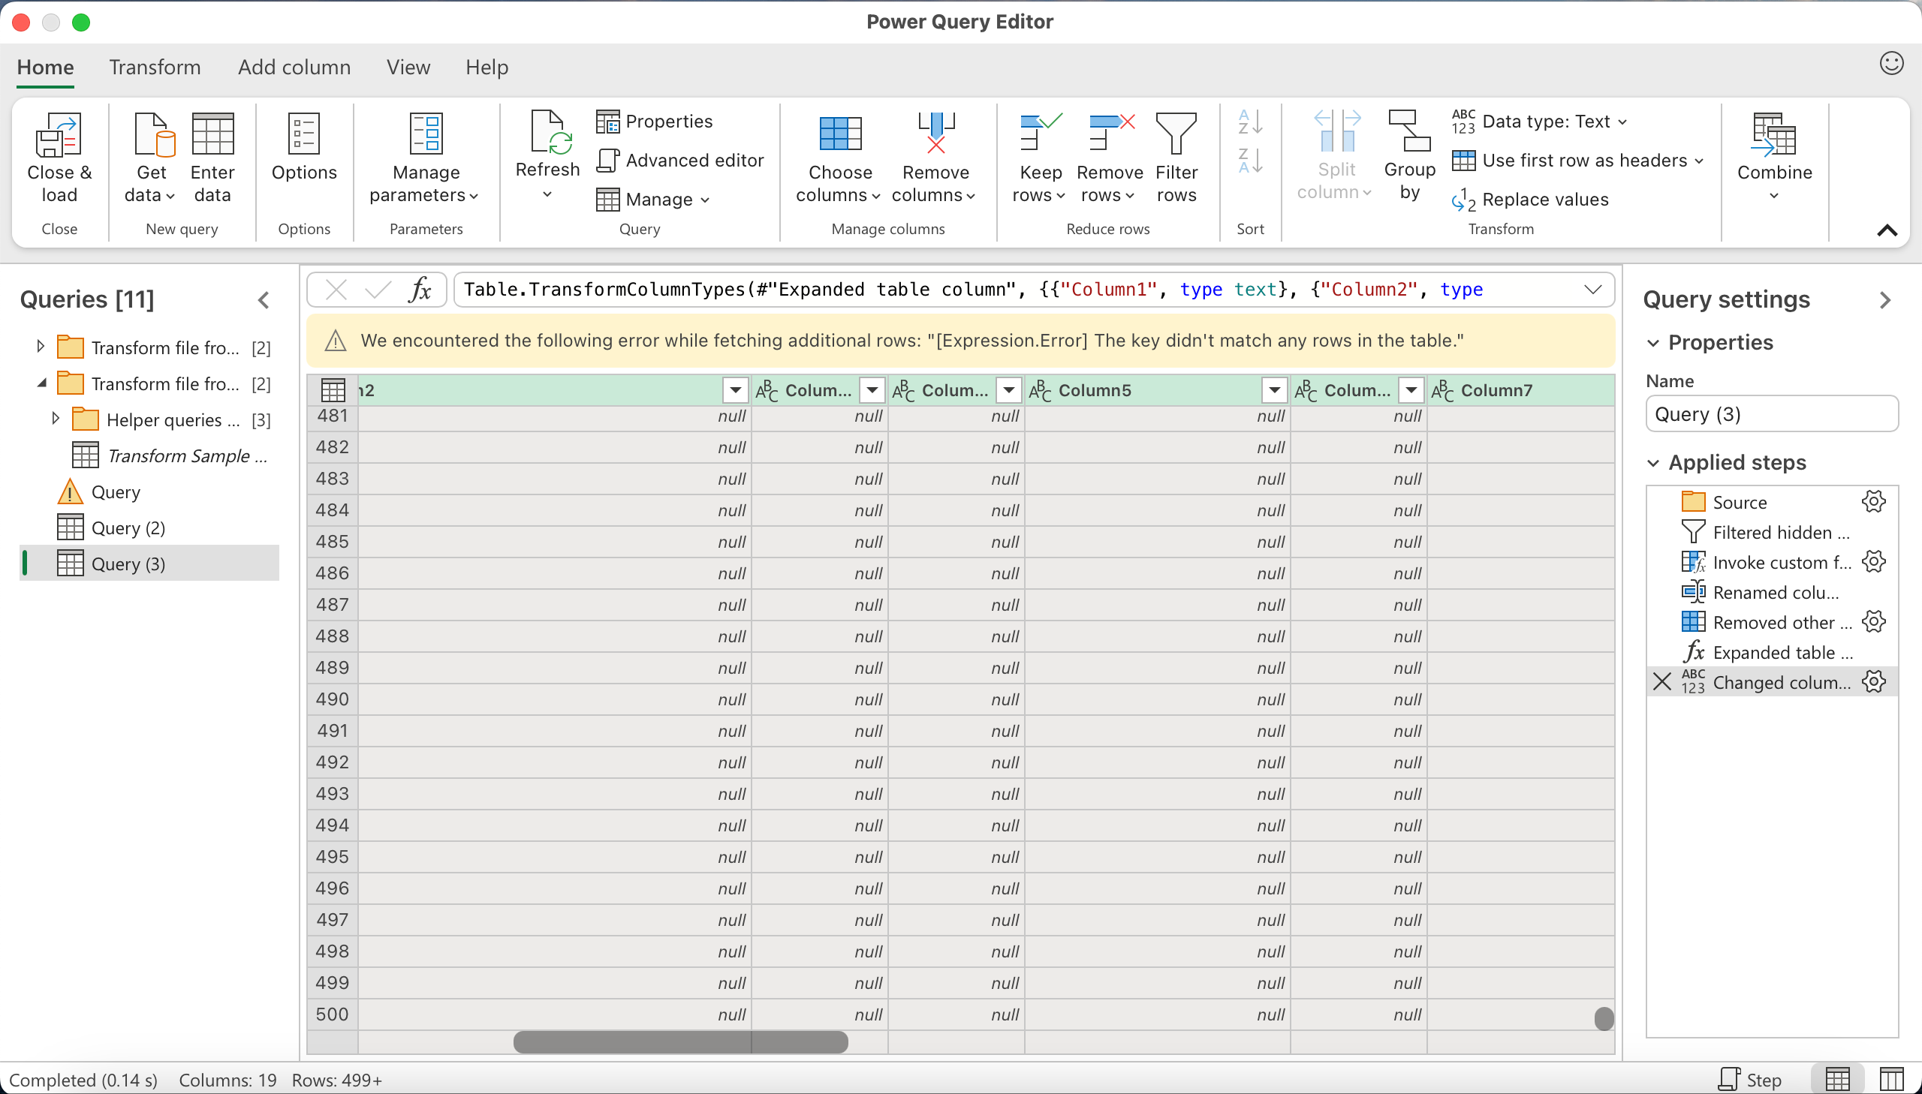Select Query (2) in queries list

click(149, 527)
